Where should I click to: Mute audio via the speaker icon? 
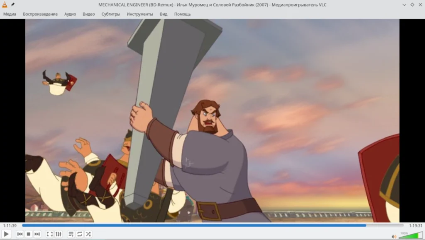394,237
